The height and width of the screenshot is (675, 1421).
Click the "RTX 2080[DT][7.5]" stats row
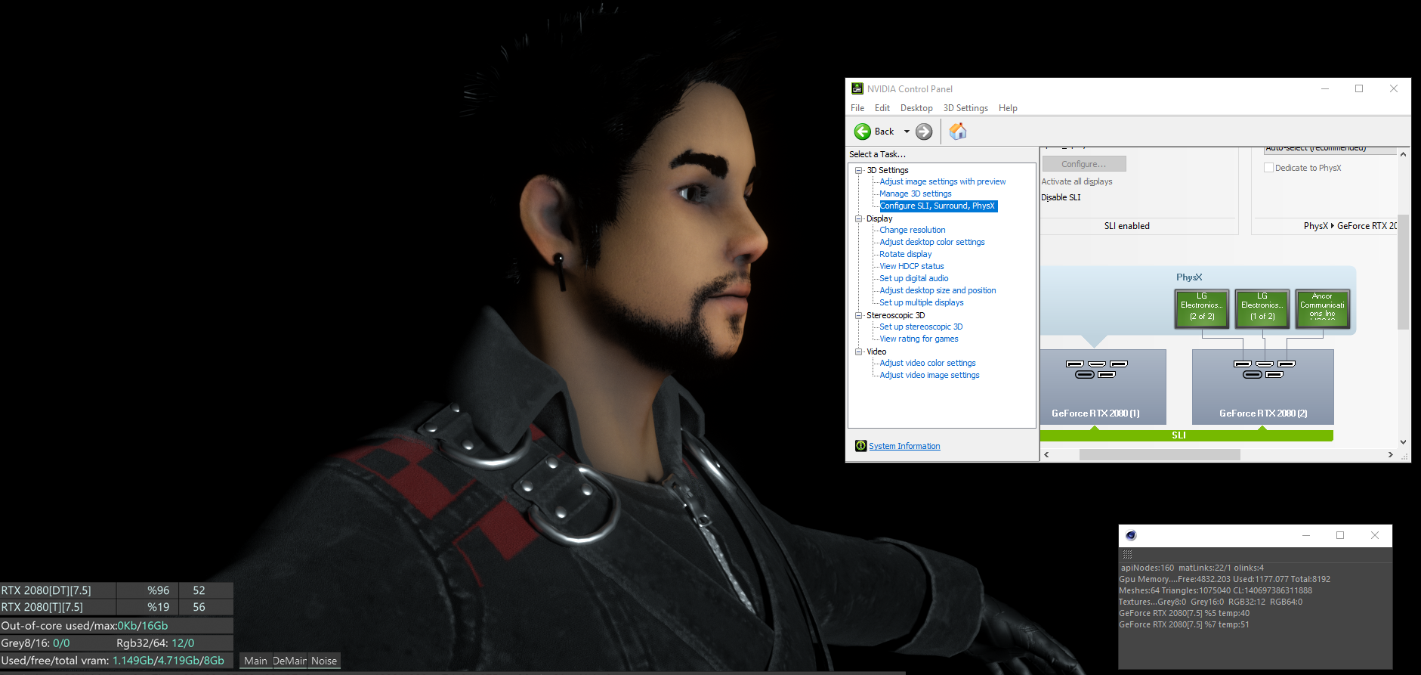(116, 590)
